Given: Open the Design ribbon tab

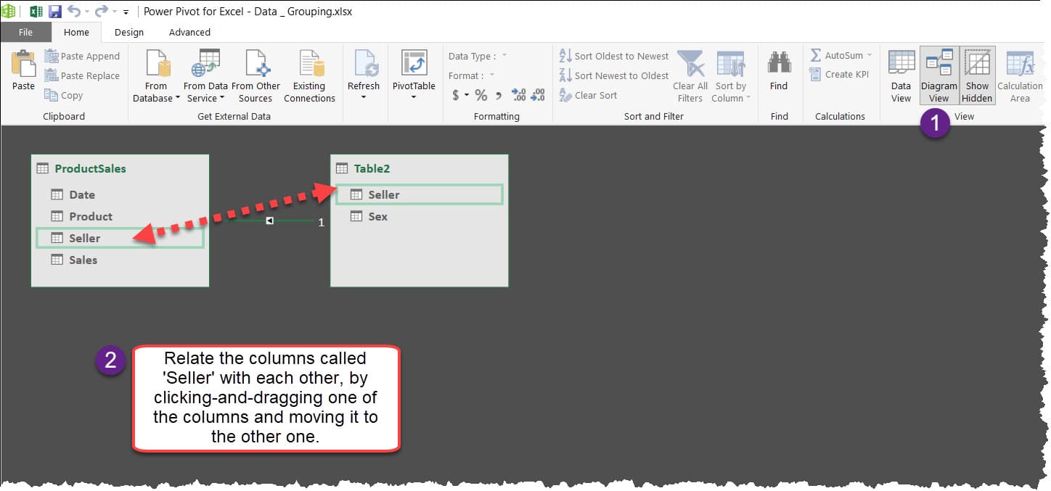Looking at the screenshot, I should [x=129, y=33].
